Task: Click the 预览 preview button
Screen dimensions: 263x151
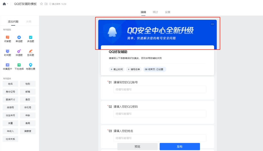Action: click(137, 146)
